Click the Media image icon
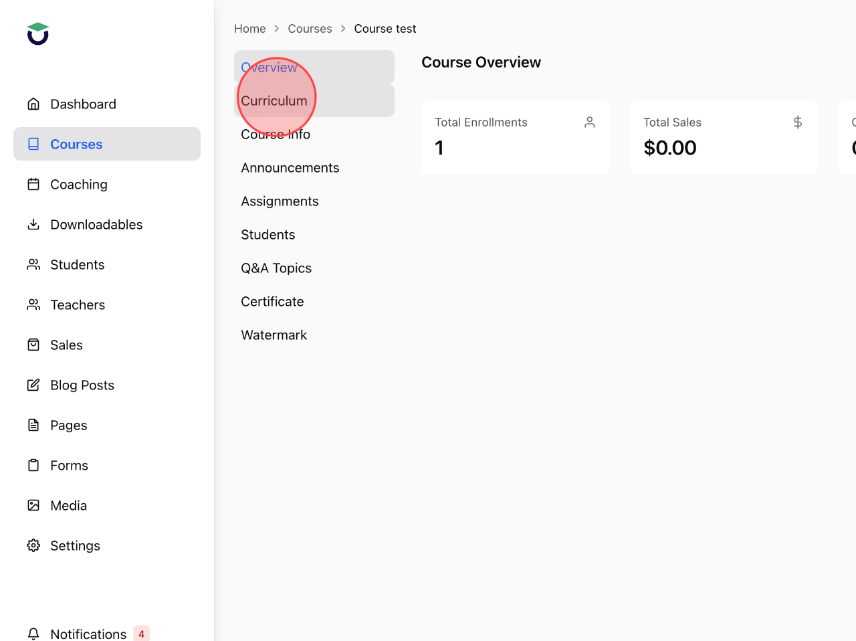 33,505
